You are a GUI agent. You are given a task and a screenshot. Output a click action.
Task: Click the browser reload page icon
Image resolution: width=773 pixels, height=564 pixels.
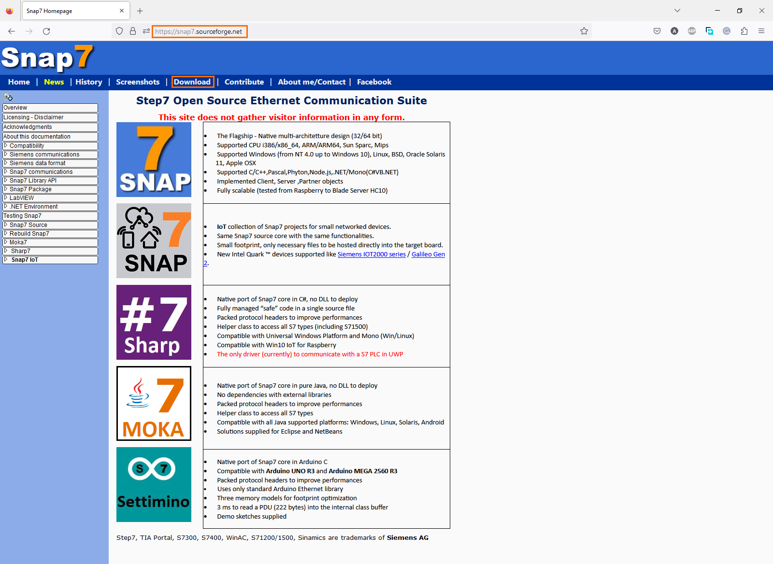(46, 31)
